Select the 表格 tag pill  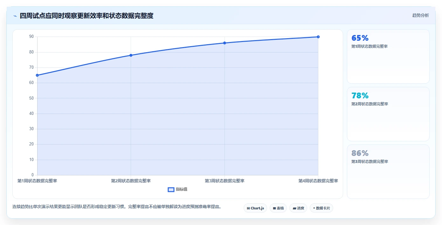click(x=278, y=208)
